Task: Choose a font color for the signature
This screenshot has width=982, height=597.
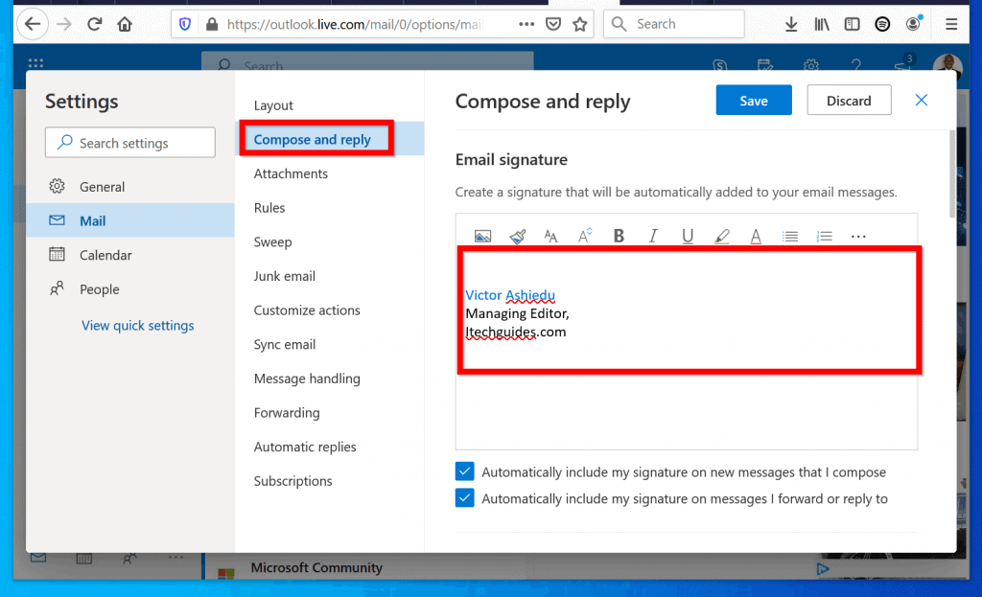Action: pyautogui.click(x=756, y=235)
